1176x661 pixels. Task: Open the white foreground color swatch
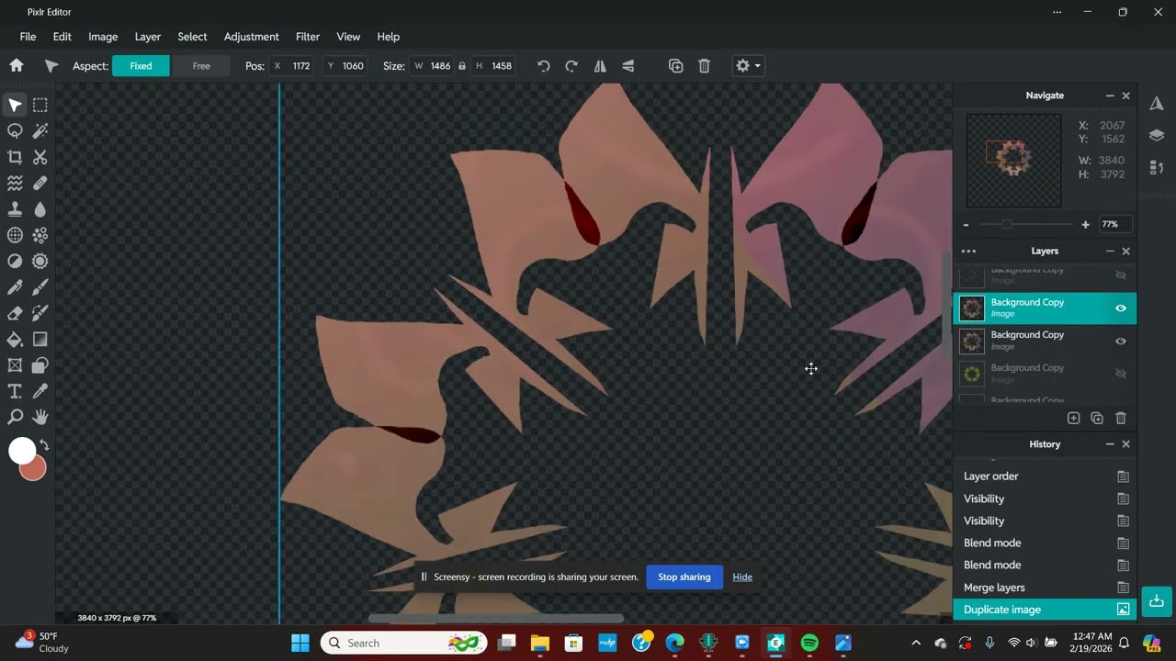(20, 450)
